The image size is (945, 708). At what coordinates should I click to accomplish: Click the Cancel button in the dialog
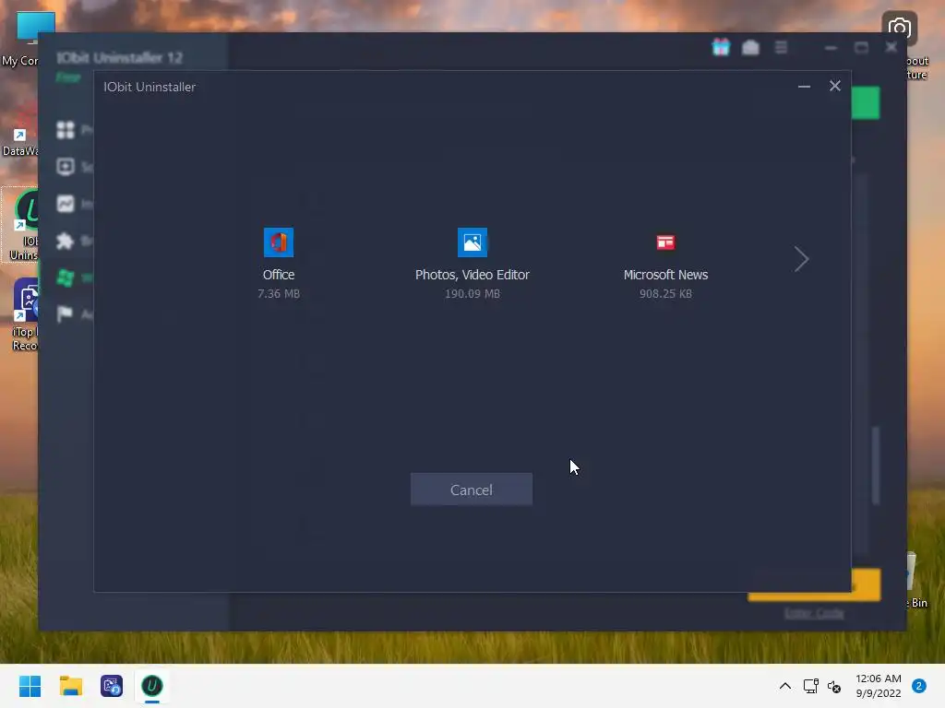click(x=472, y=490)
